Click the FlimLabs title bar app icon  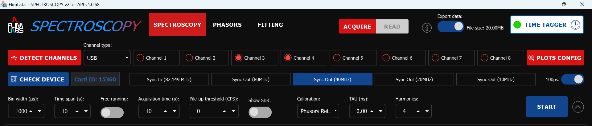(x=4, y=4)
